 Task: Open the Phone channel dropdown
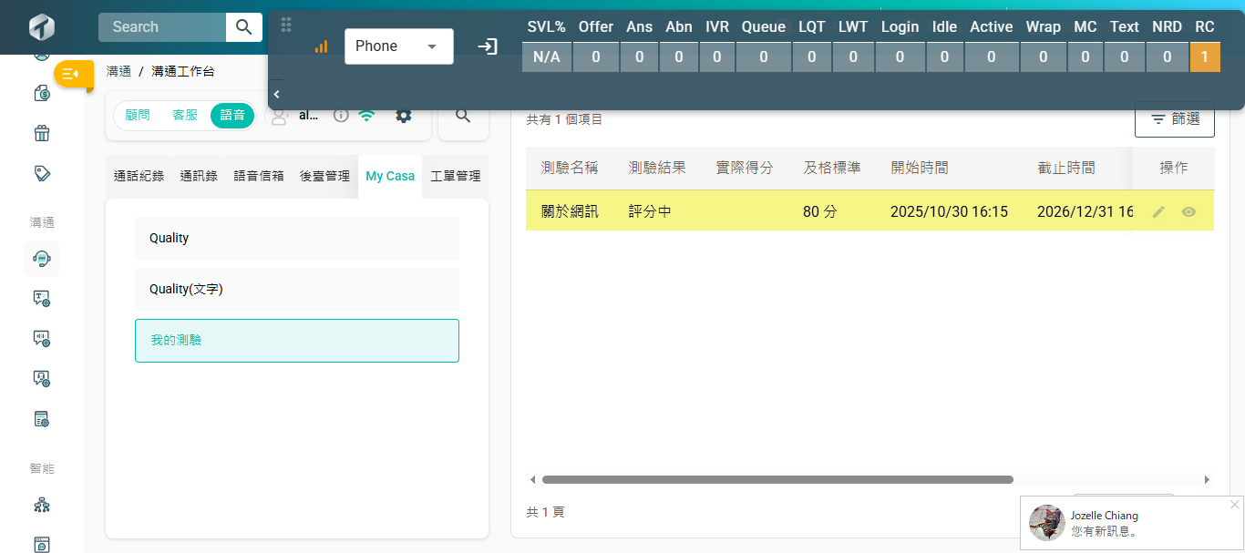(398, 46)
